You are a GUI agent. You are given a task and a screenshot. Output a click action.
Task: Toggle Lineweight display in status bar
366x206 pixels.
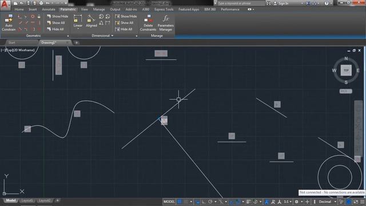pos(248,202)
